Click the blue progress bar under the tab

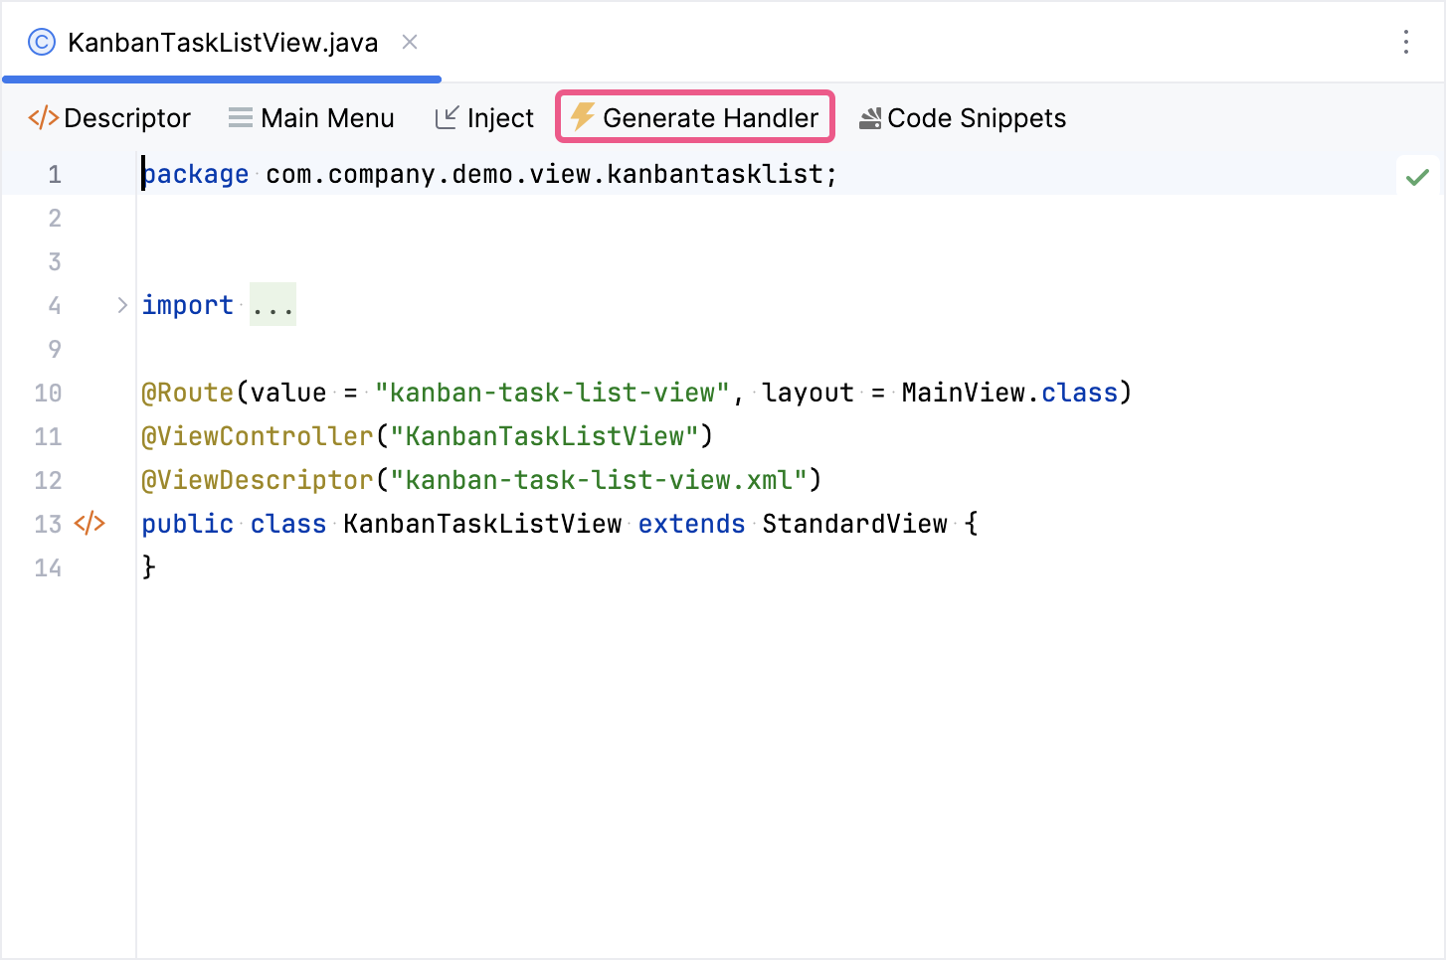[221, 79]
